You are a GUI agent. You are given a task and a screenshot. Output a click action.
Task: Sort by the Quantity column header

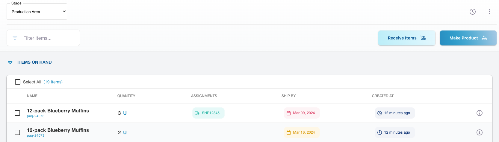pos(126,96)
